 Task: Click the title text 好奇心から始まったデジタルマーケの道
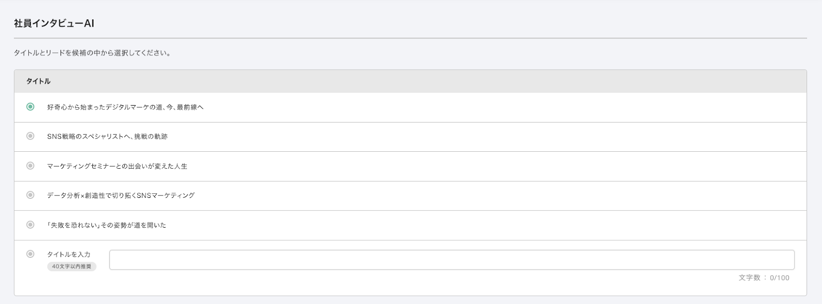(125, 107)
